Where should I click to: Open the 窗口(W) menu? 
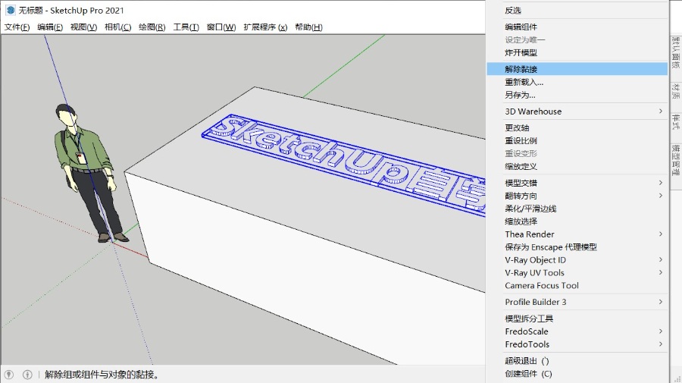221,27
